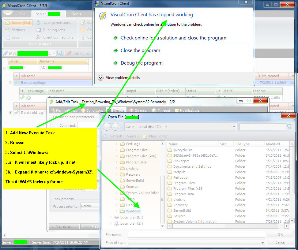The image size is (298, 250).
Task: Click the Diskeeper folder icon in list
Action: pos(170,161)
